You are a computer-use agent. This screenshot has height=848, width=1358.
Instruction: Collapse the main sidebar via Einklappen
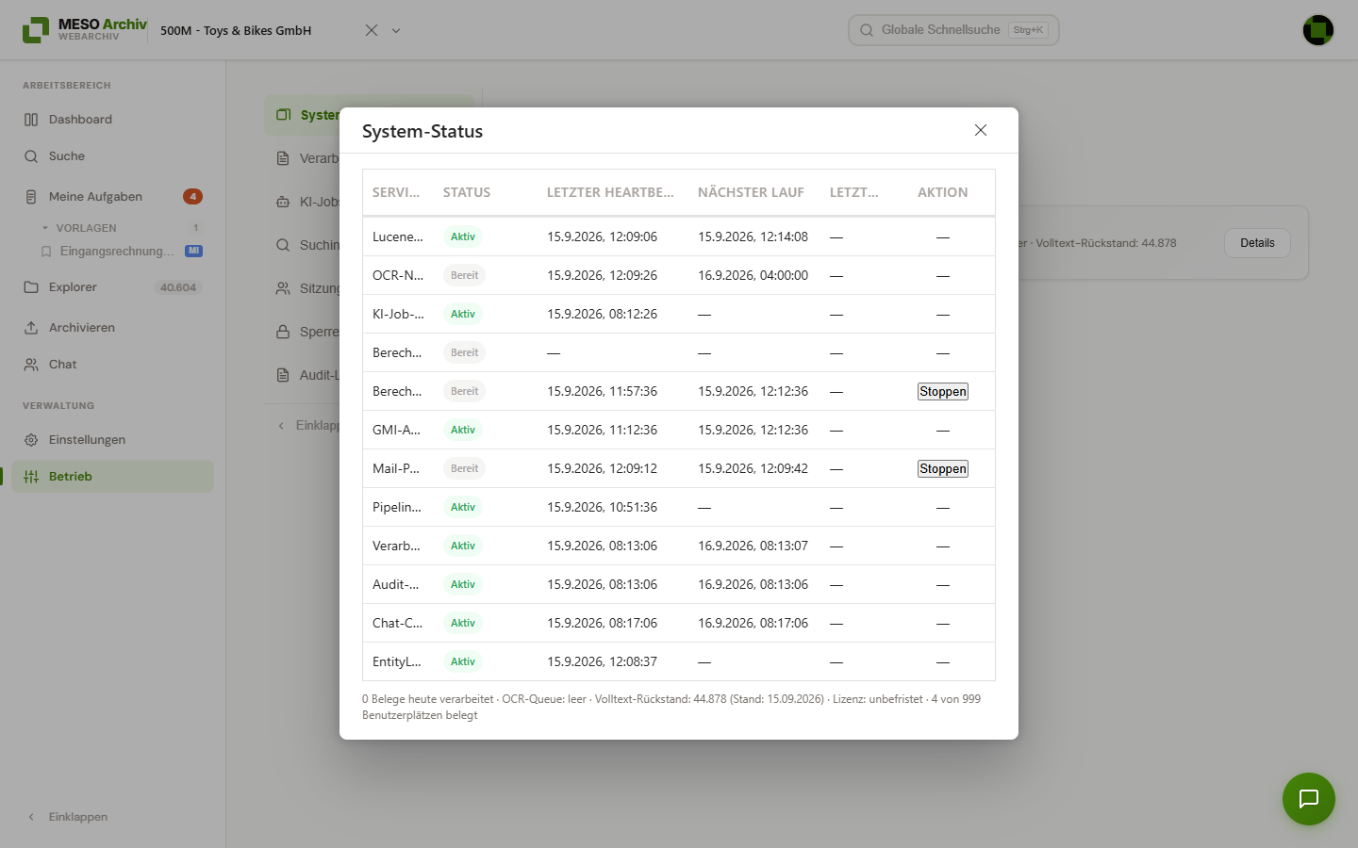click(68, 817)
